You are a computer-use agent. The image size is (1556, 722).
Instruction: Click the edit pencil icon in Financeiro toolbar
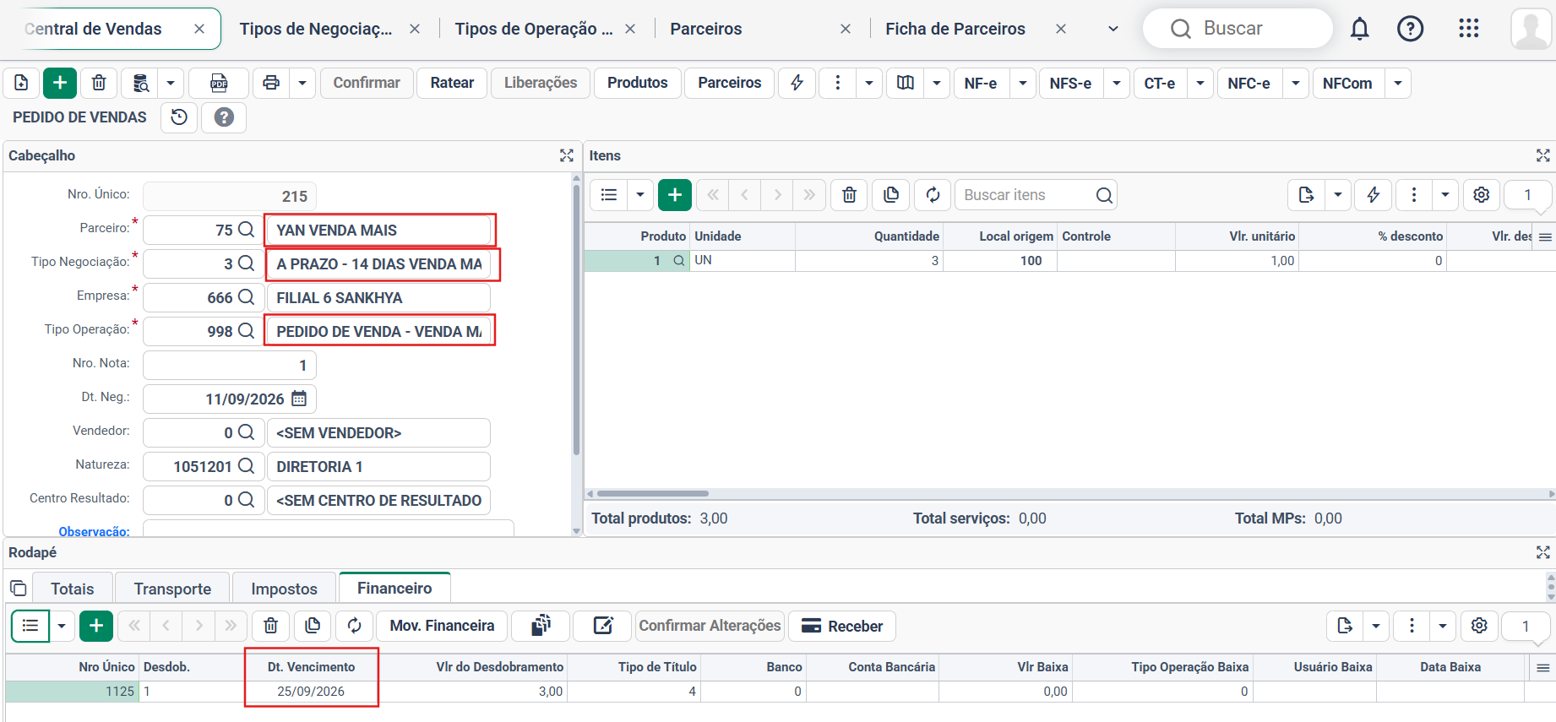tap(603, 626)
